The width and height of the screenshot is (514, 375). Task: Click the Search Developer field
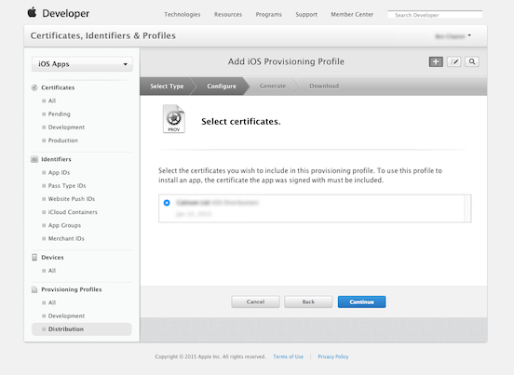point(435,15)
